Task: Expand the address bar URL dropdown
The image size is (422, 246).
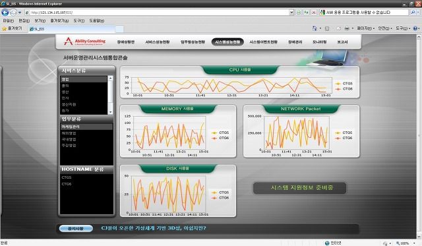Action: click(291, 12)
